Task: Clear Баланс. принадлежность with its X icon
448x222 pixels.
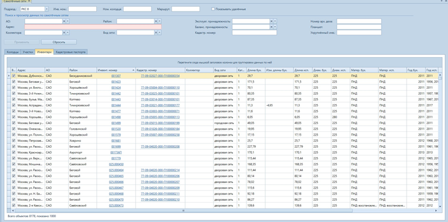Action: click(271, 27)
